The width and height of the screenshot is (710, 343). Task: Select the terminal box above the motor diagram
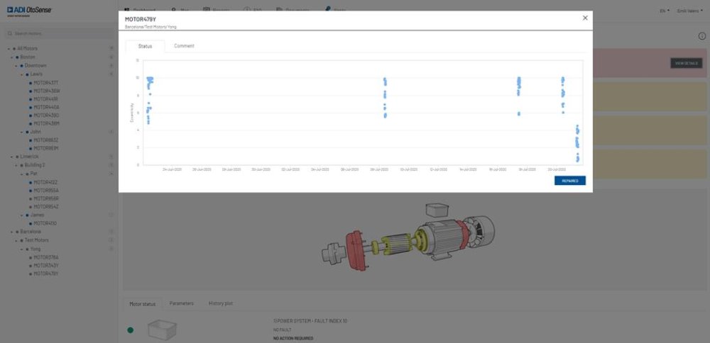click(437, 209)
